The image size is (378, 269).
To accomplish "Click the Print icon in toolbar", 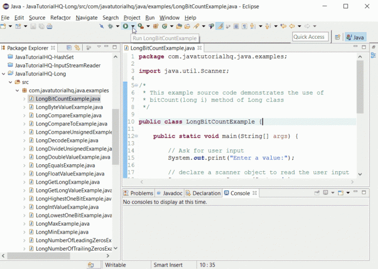I will pyautogui.click(x=50, y=26).
